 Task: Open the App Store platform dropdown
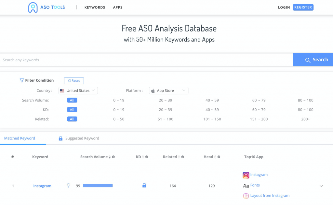(x=168, y=91)
